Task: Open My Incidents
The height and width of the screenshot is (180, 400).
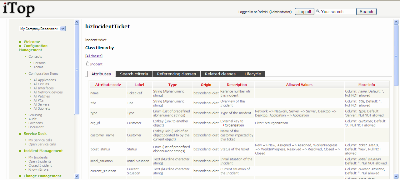Action: click(x=38, y=157)
